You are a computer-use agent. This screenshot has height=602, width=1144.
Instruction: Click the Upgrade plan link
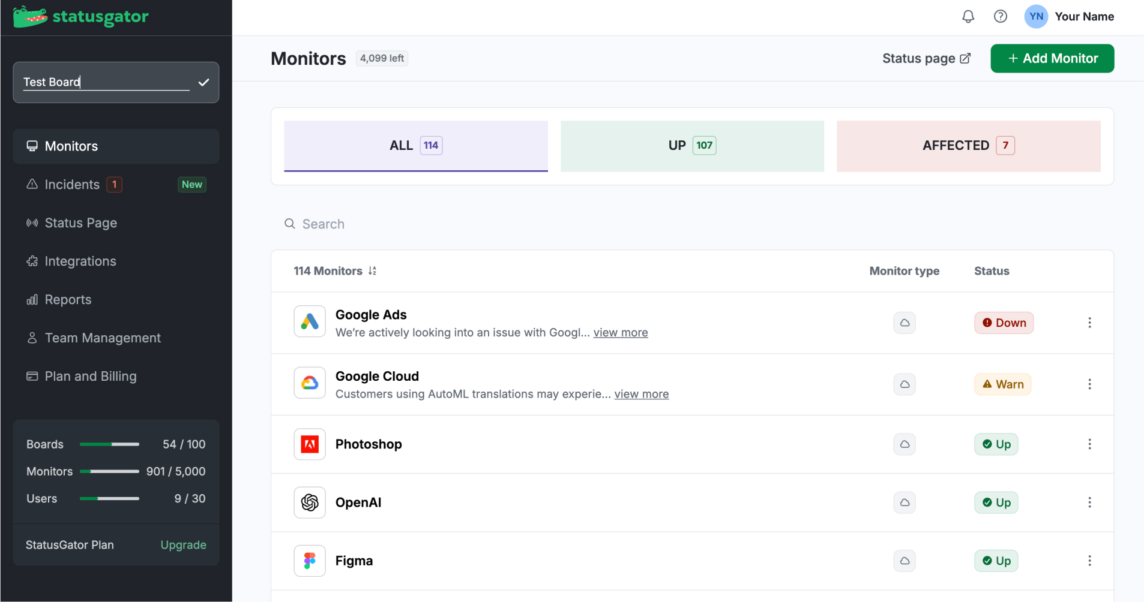(x=183, y=545)
